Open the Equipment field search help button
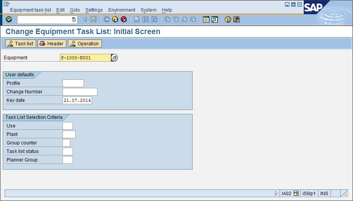The image size is (353, 201). point(114,58)
